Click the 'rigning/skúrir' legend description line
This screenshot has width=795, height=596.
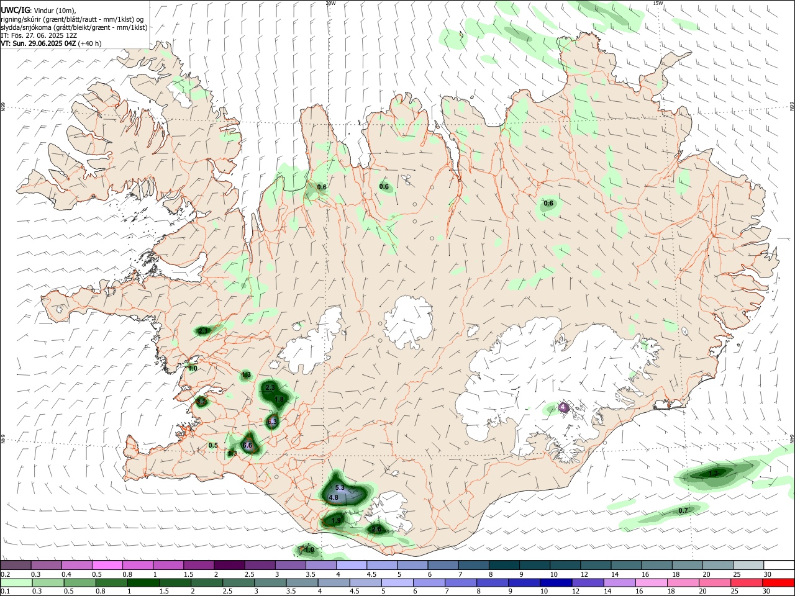72,19
